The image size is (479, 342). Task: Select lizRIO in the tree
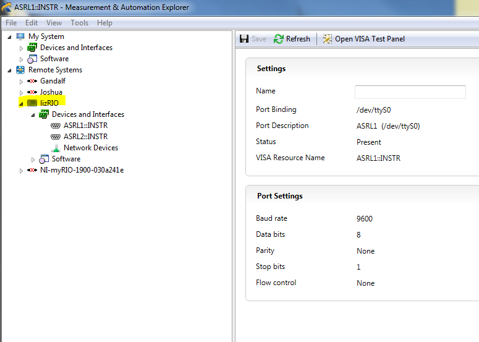point(49,103)
